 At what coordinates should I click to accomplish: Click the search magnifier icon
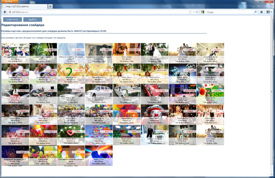click(x=255, y=12)
